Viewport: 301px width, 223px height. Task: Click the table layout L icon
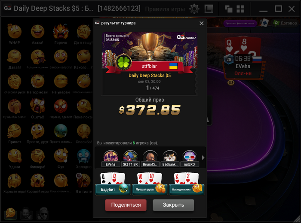pos(209,9)
